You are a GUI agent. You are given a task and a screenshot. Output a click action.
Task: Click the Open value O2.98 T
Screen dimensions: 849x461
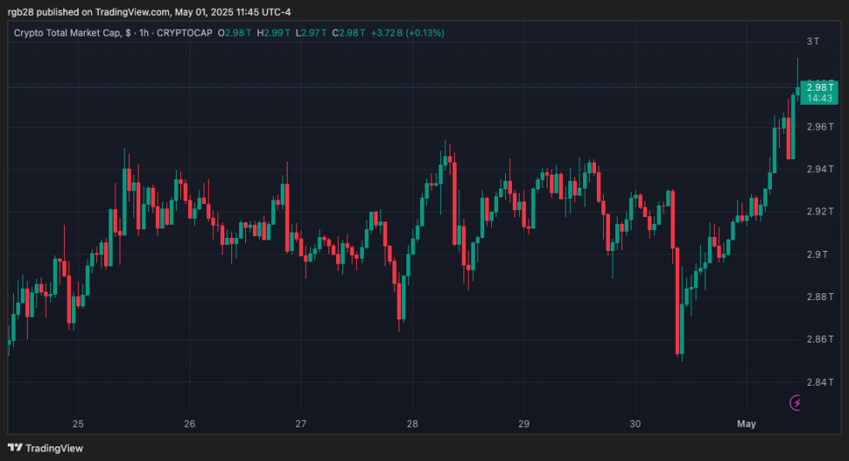tap(235, 33)
